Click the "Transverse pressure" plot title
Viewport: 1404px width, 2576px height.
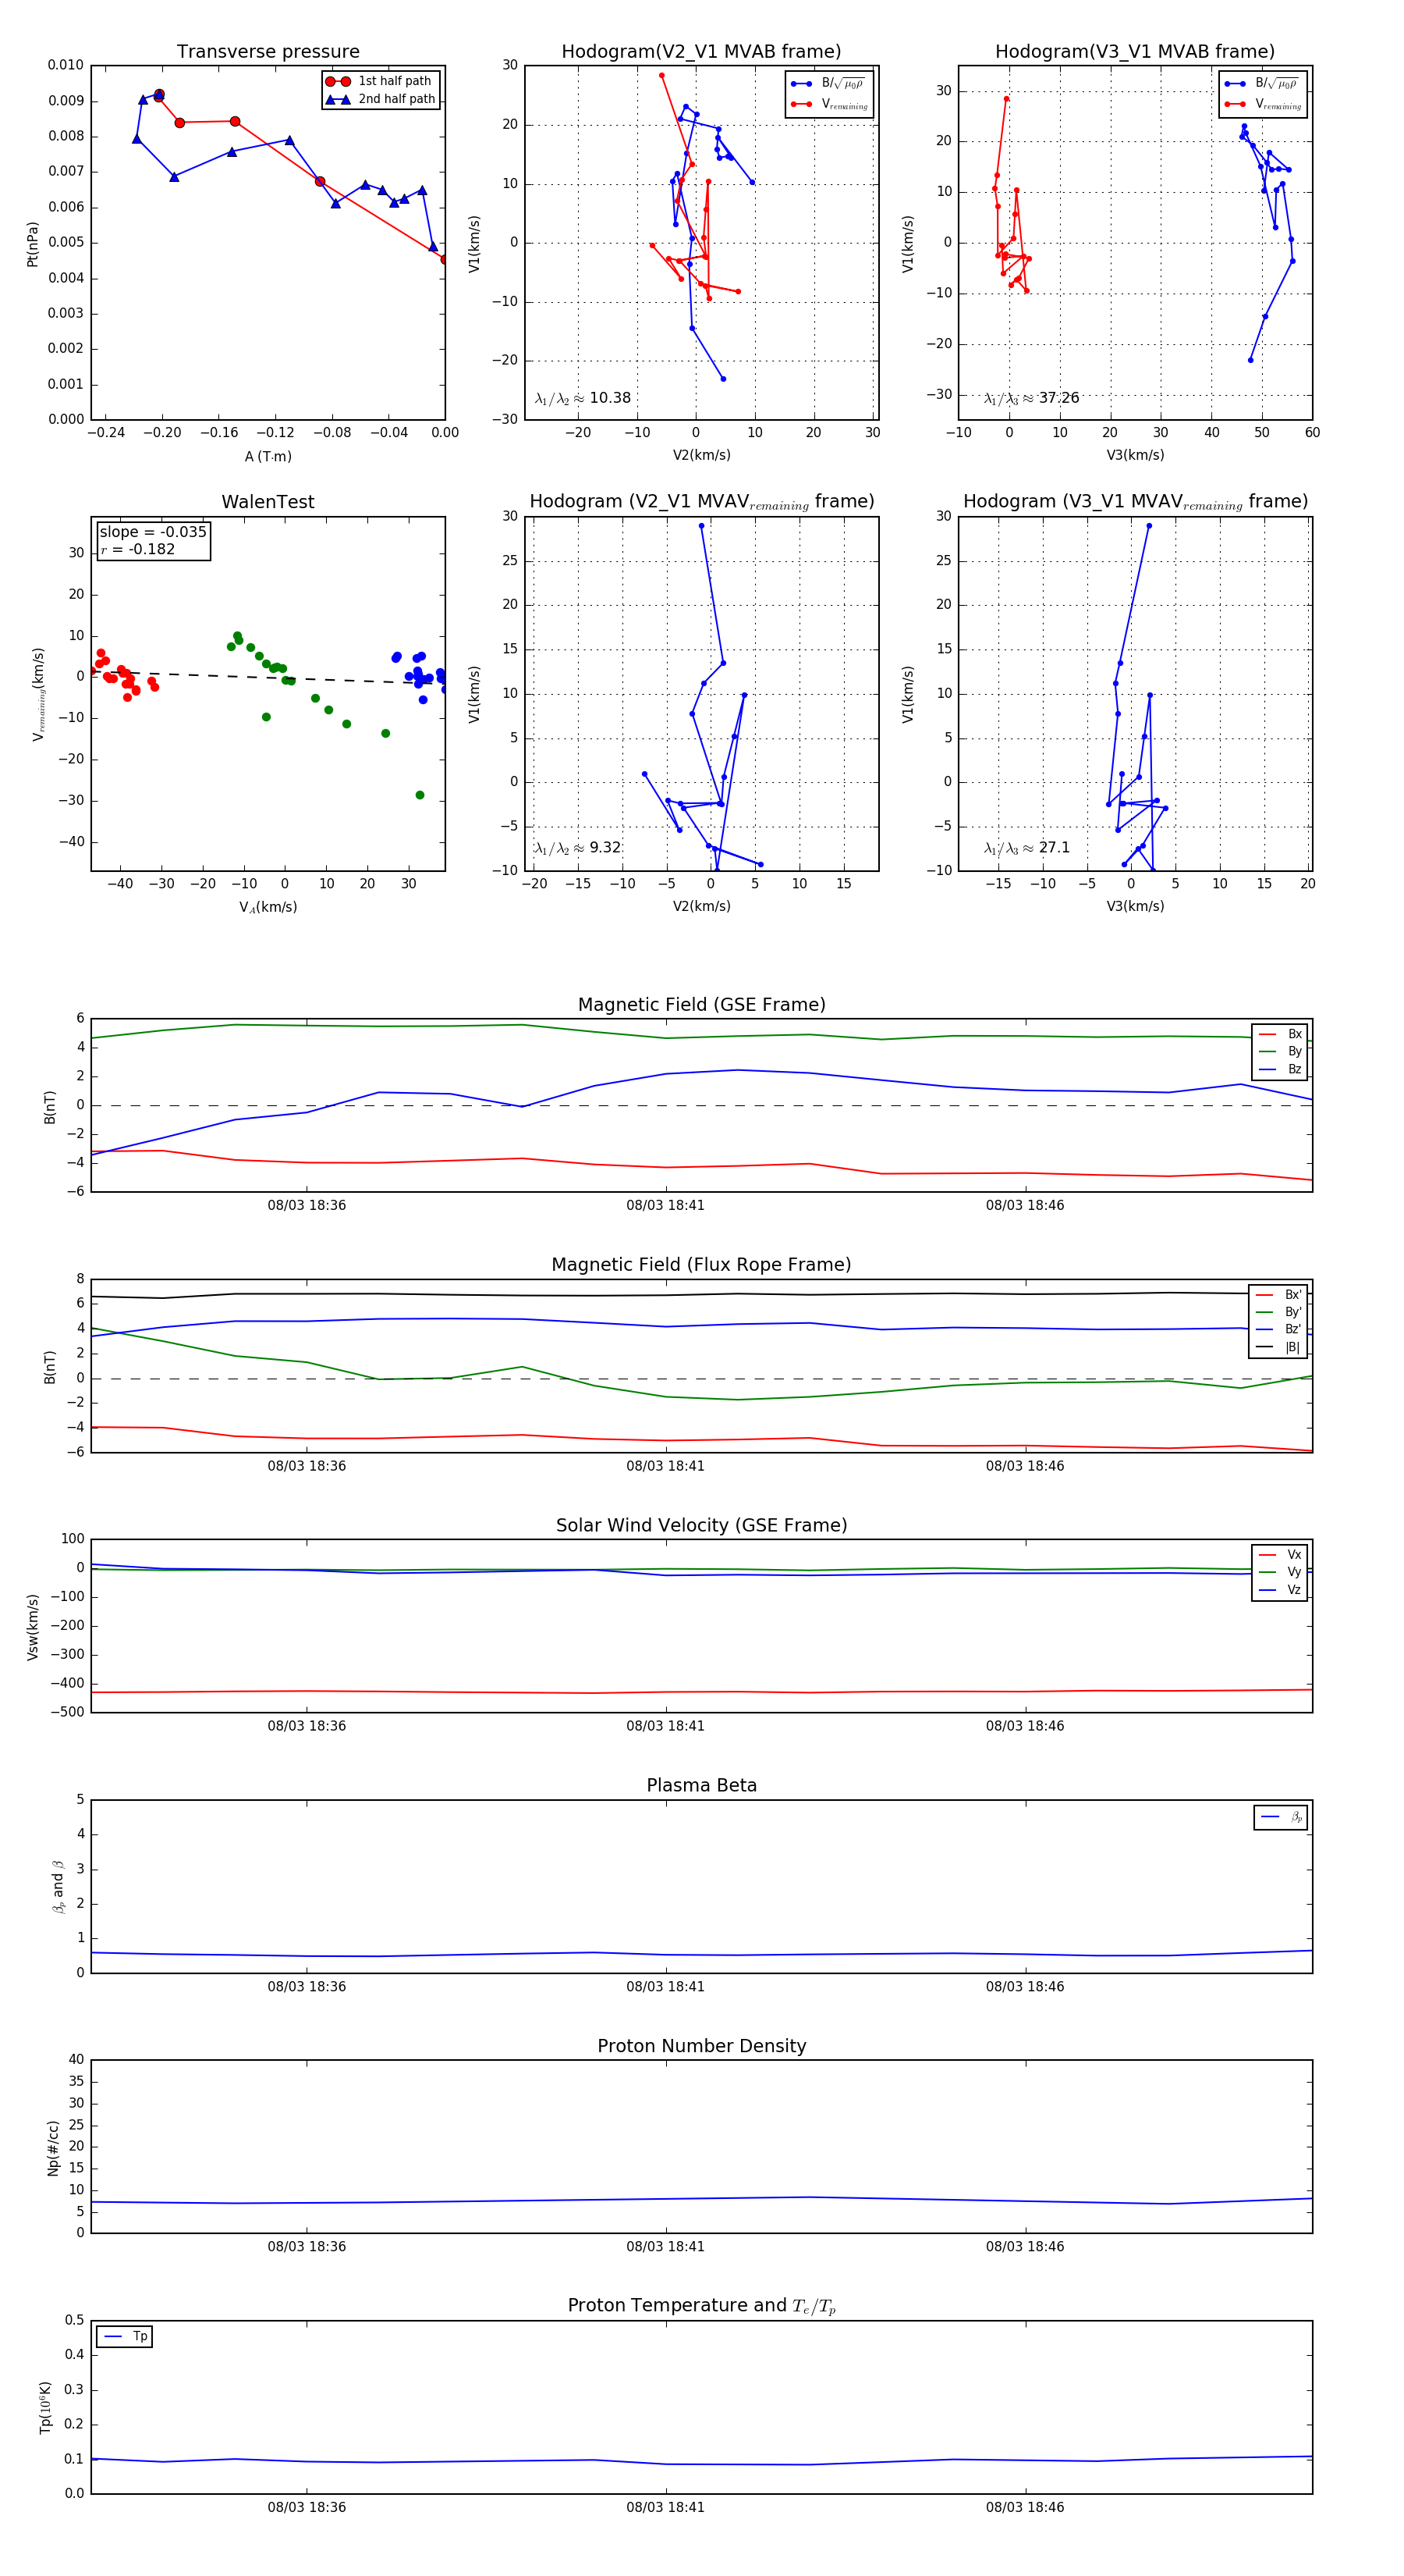click(268, 52)
